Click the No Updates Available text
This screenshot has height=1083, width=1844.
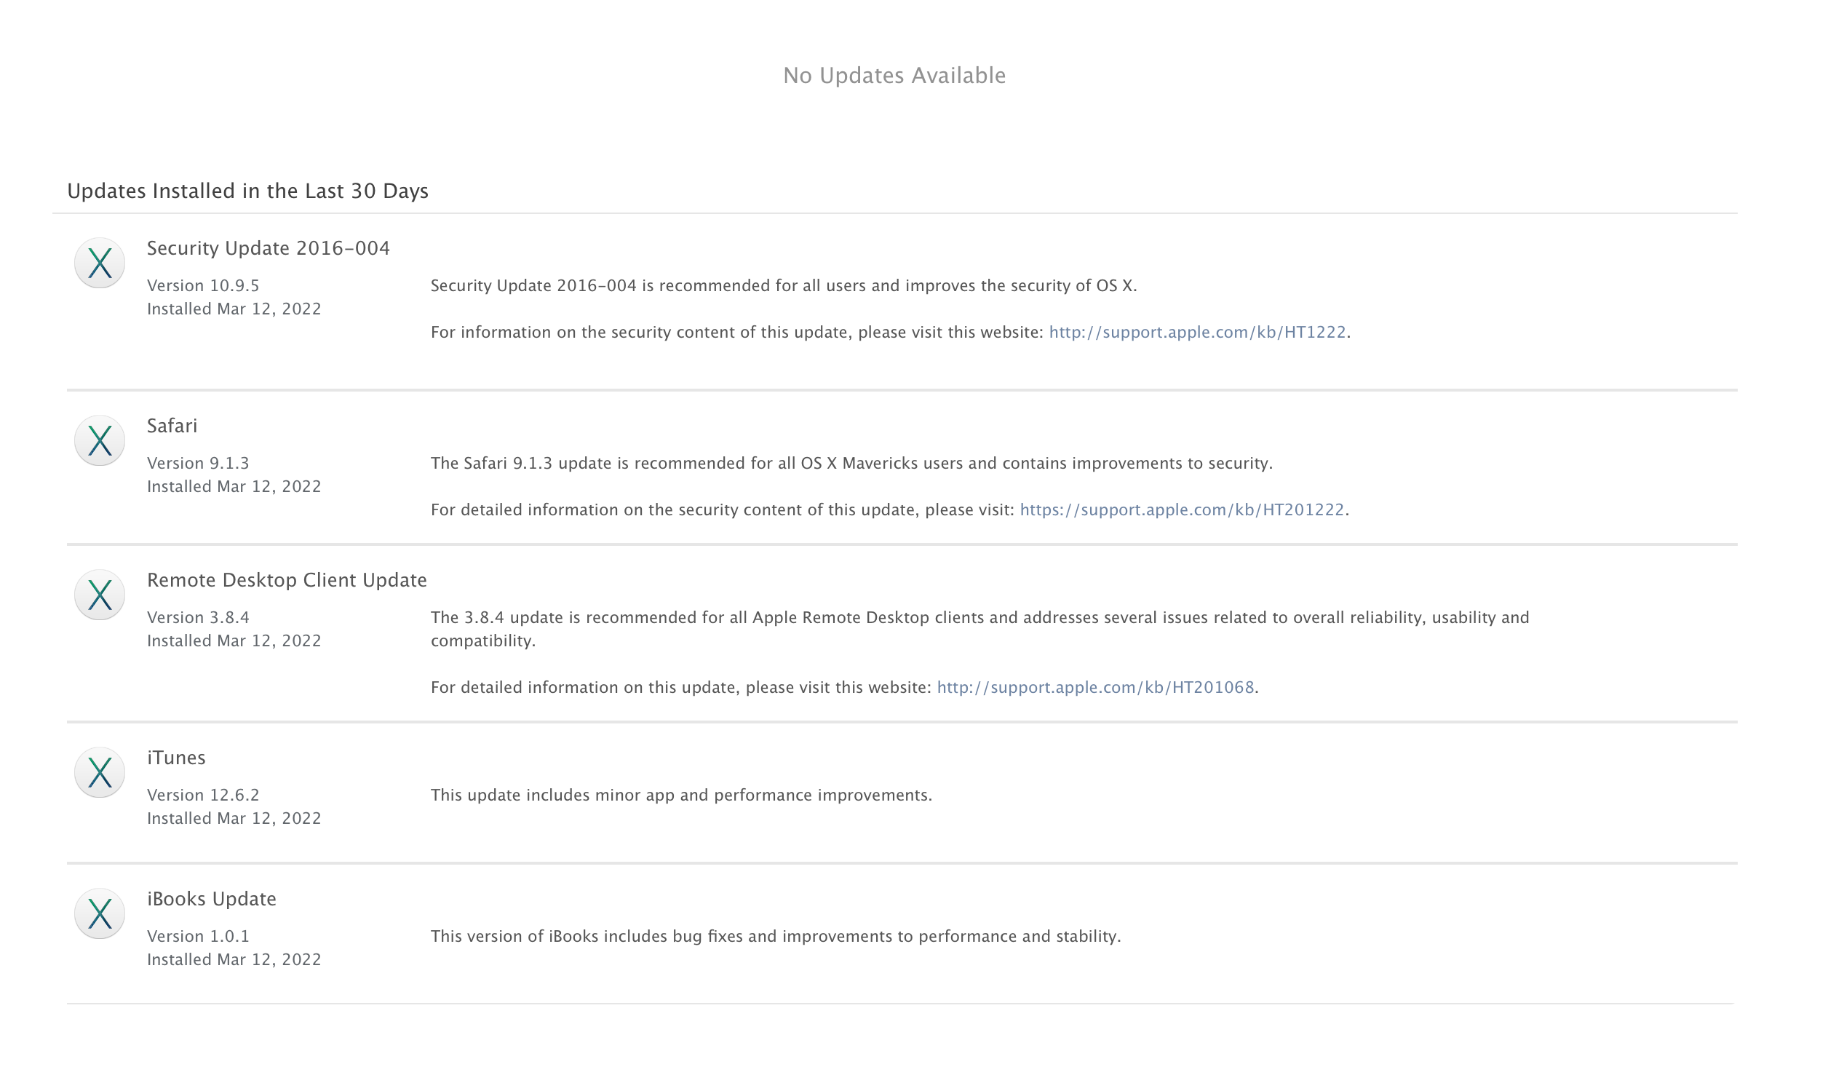895,76
